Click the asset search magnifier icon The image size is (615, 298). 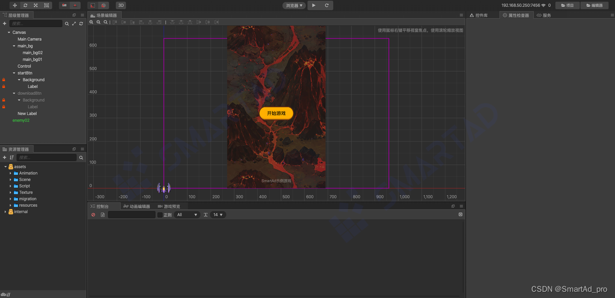[81, 158]
